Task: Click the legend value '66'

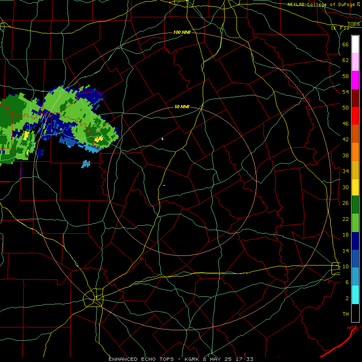Action: click(x=346, y=45)
